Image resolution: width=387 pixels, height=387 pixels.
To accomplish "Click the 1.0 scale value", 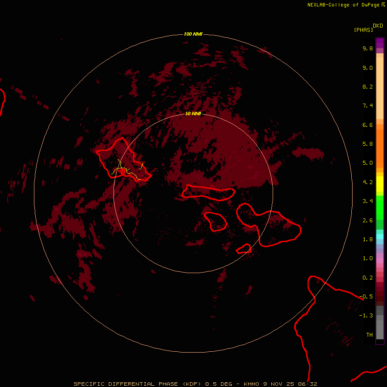I will (x=368, y=258).
